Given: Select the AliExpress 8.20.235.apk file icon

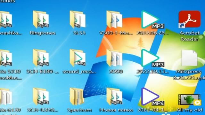Looking at the screenshot, I should pyautogui.click(x=189, y=58).
